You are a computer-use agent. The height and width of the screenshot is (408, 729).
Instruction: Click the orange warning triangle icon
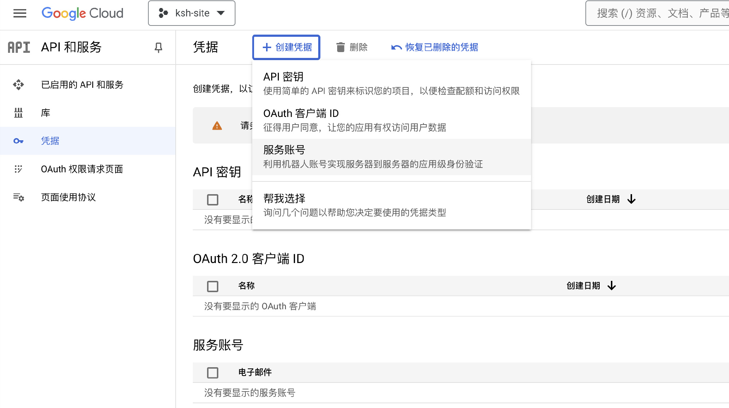coord(217,126)
